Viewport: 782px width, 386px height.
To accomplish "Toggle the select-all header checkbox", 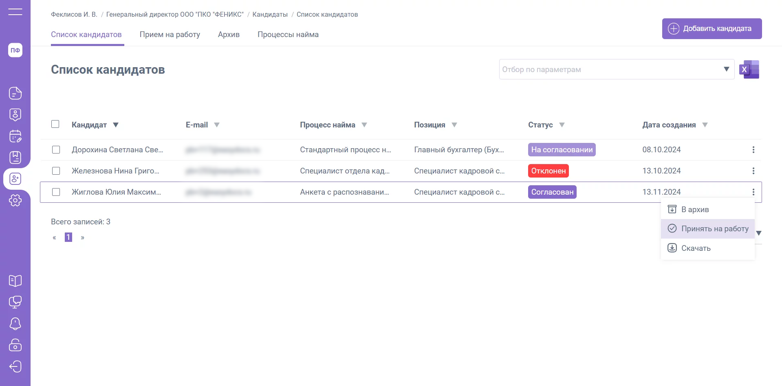I will point(55,124).
